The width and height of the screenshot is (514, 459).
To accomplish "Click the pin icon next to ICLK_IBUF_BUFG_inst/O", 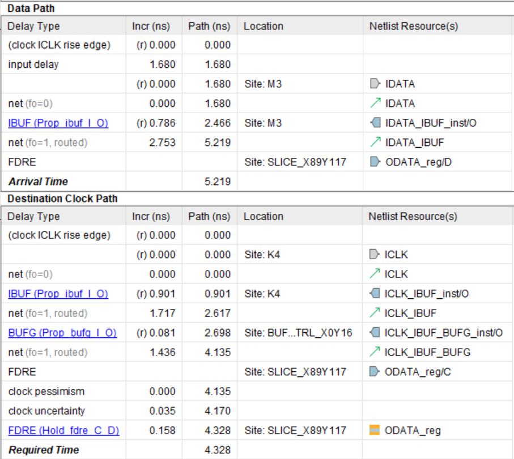I will [375, 333].
